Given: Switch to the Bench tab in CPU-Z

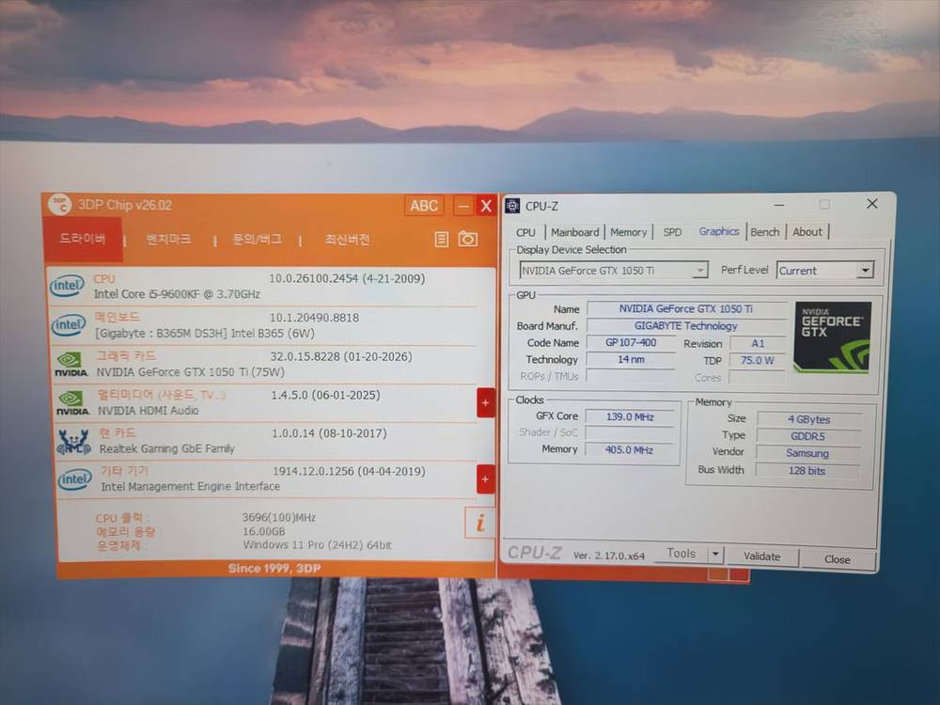Looking at the screenshot, I should pyautogui.click(x=765, y=232).
